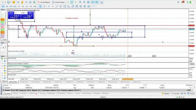Open the VPS cloud icon
Screen dimensions: 196x110
click(x=30, y=2)
